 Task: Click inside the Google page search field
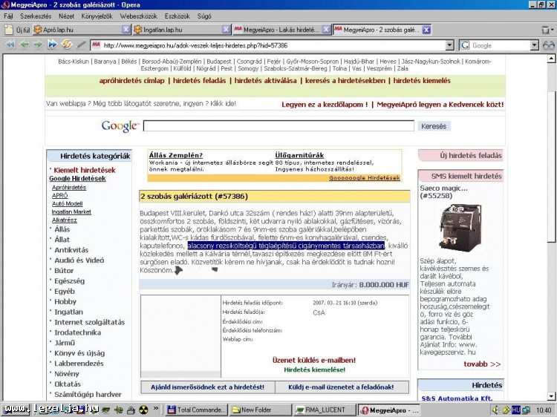point(278,126)
